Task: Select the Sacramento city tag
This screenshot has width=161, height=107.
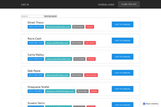Action: click(x=91, y=75)
